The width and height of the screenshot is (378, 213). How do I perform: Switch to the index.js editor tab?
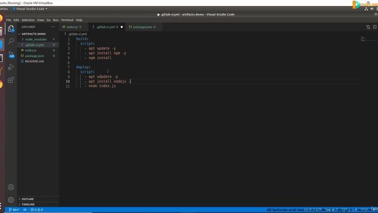tap(73, 27)
